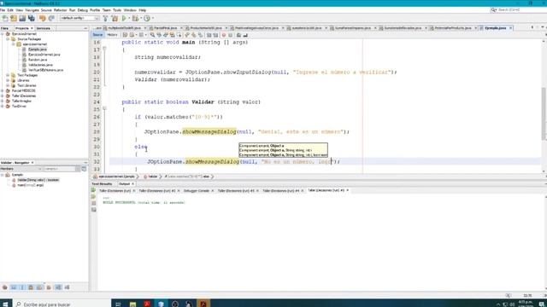547x307 pixels.
Task: Open dropdown arrow next to Run button
Action: pyautogui.click(x=129, y=18)
